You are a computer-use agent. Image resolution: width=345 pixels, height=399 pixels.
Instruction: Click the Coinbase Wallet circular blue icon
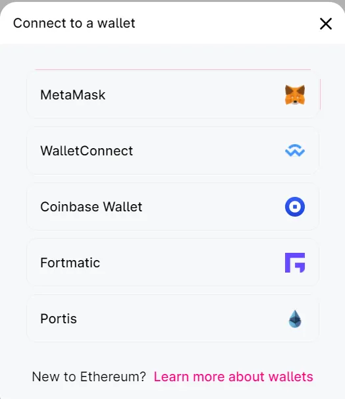(x=295, y=207)
